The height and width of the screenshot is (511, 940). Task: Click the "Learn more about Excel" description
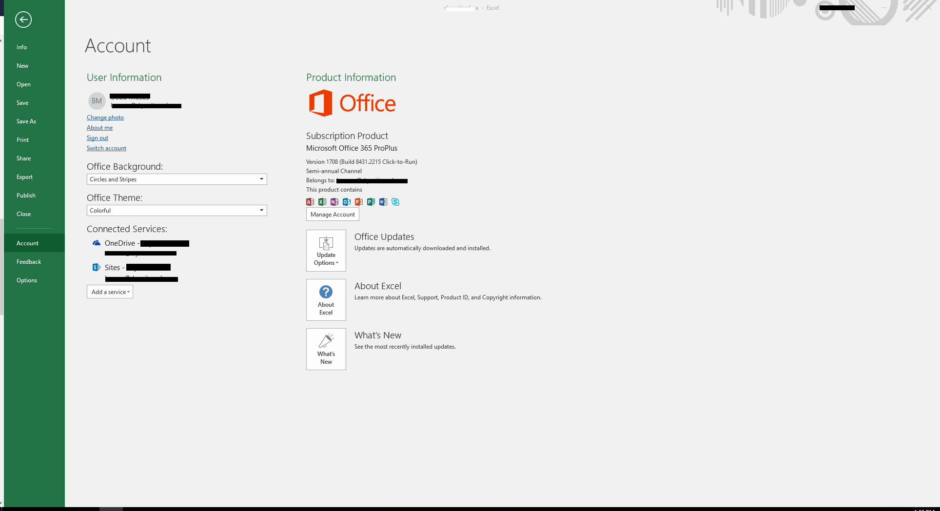coord(448,297)
